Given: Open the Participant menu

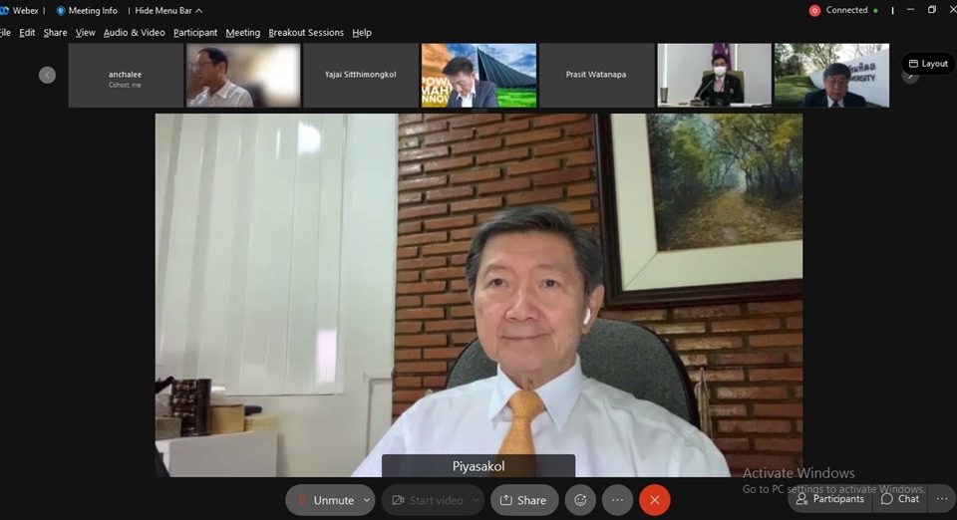Looking at the screenshot, I should (x=195, y=33).
